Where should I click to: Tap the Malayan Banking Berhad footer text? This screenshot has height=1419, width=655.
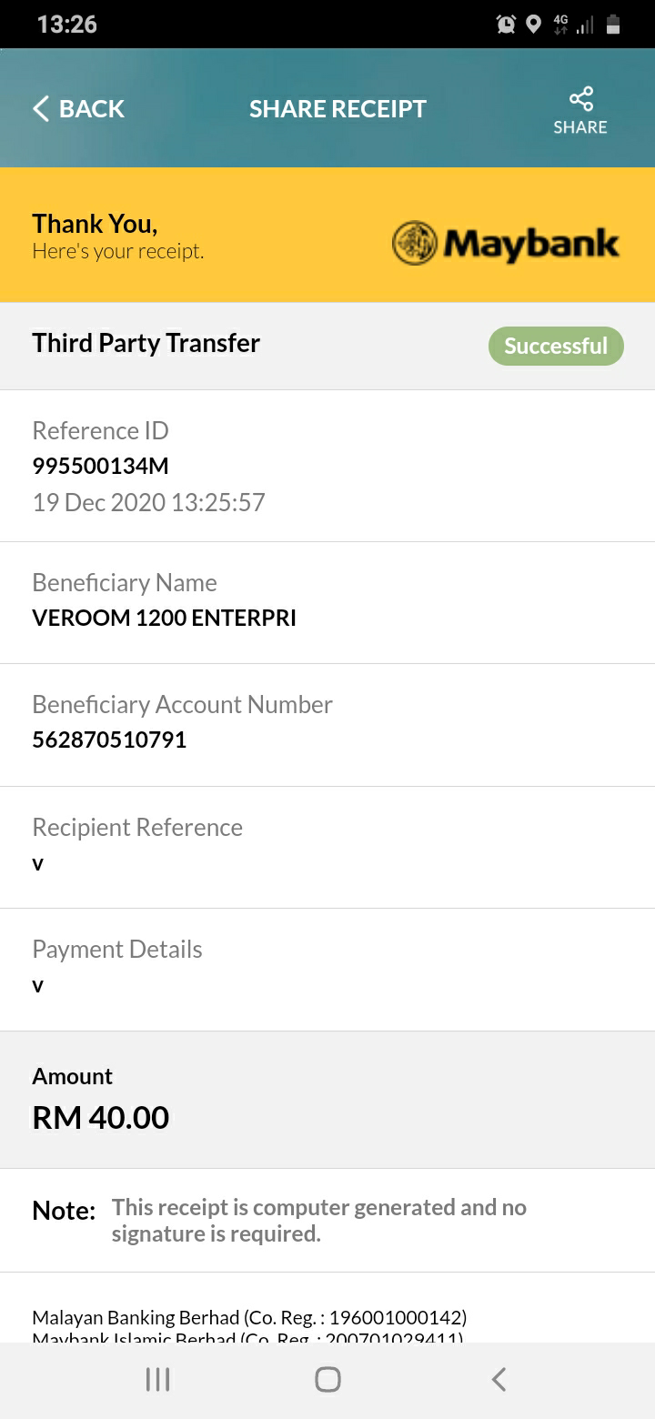249,1317
